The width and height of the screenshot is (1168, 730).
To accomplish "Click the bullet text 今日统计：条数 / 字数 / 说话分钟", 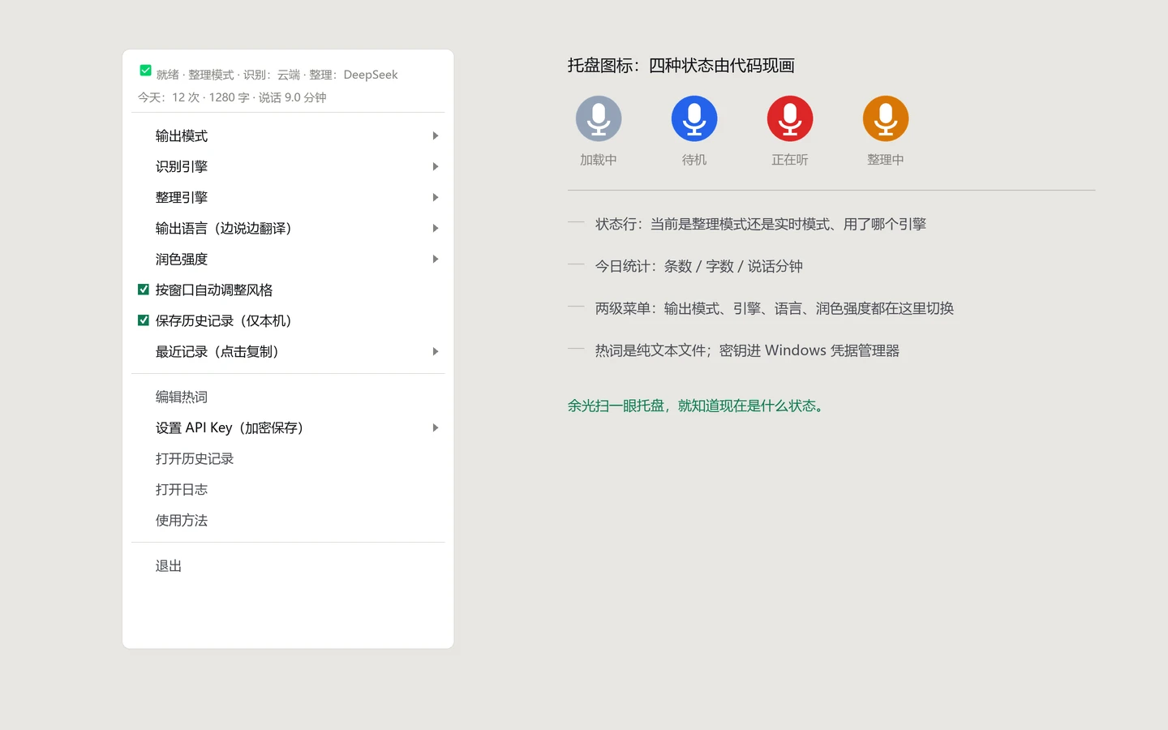I will pyautogui.click(x=699, y=266).
